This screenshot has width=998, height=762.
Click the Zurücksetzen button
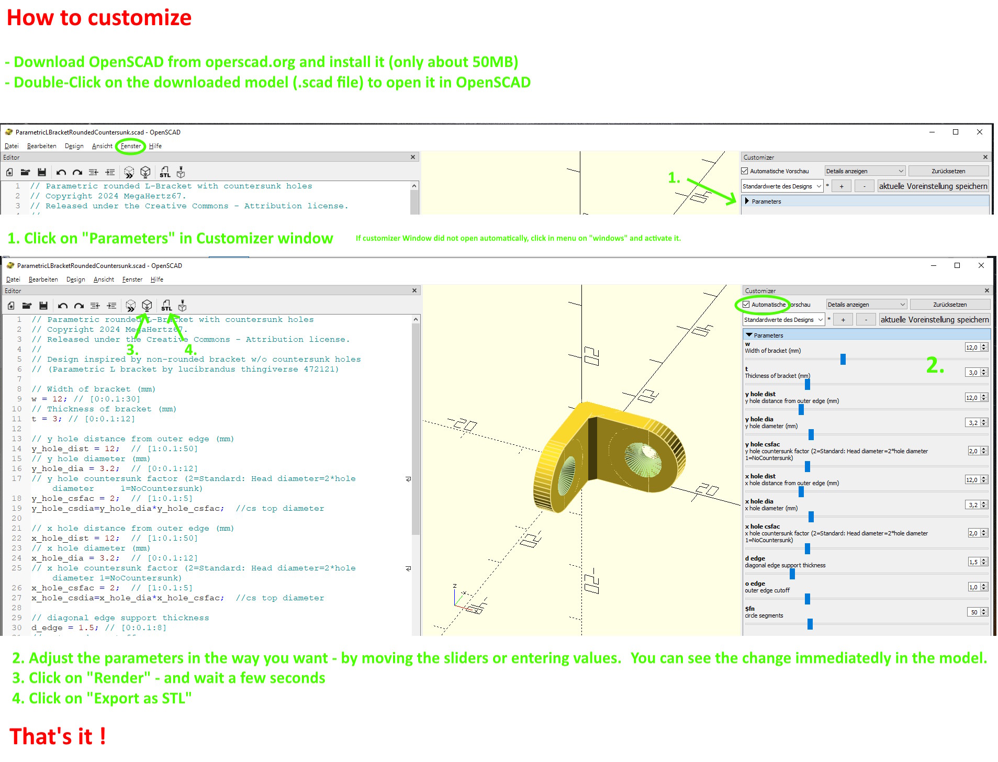point(950,304)
